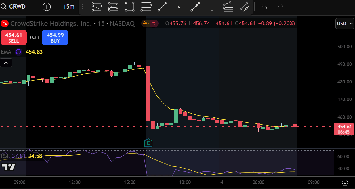Image resolution: width=355 pixels, height=189 pixels.
Task: Click the yellow RSI average value 34.58
Action: click(x=35, y=156)
